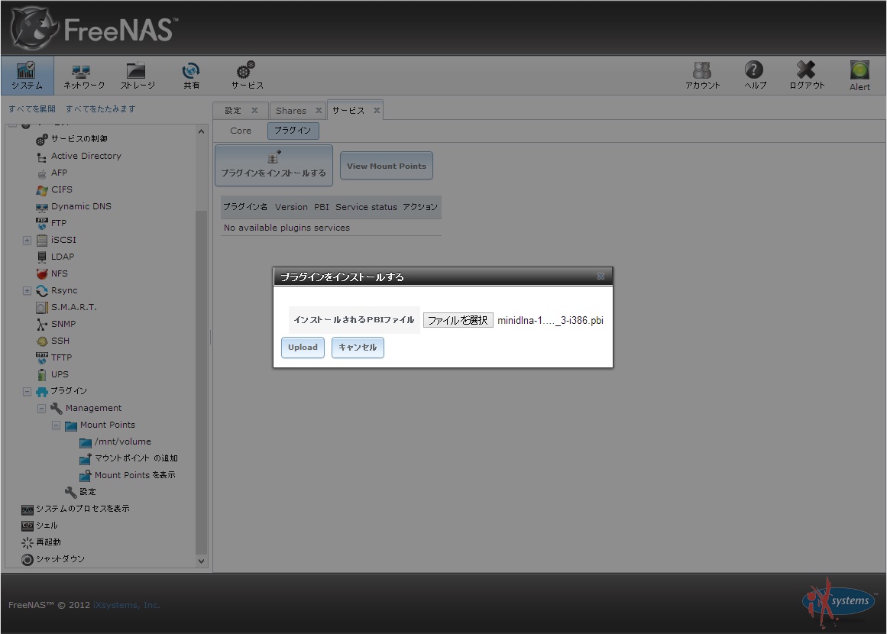Screen dimensions: 887x634
Task: Select the プラグイン sub-tab
Action: pyautogui.click(x=293, y=131)
